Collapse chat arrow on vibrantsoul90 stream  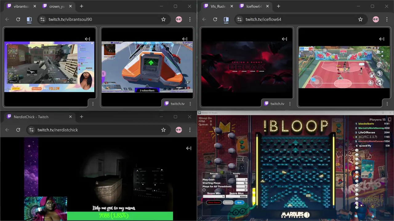(x=87, y=39)
